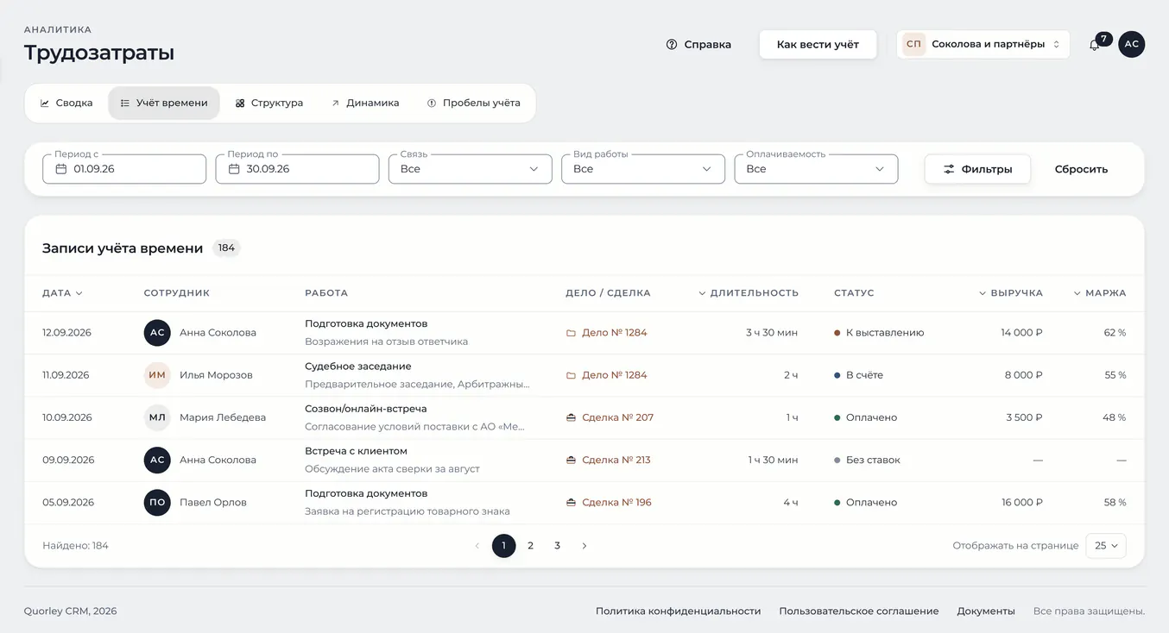Click Павел Орлов's ПО avatar

click(x=157, y=502)
